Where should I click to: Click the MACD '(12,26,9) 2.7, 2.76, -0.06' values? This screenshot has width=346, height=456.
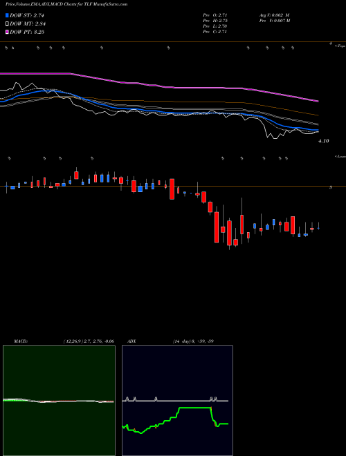tap(89, 341)
